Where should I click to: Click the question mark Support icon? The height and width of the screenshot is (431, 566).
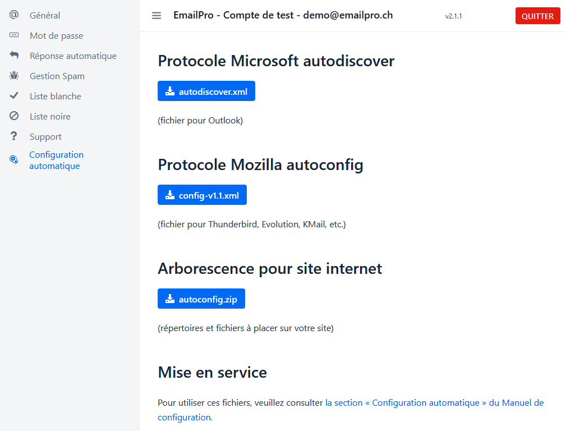coord(13,136)
